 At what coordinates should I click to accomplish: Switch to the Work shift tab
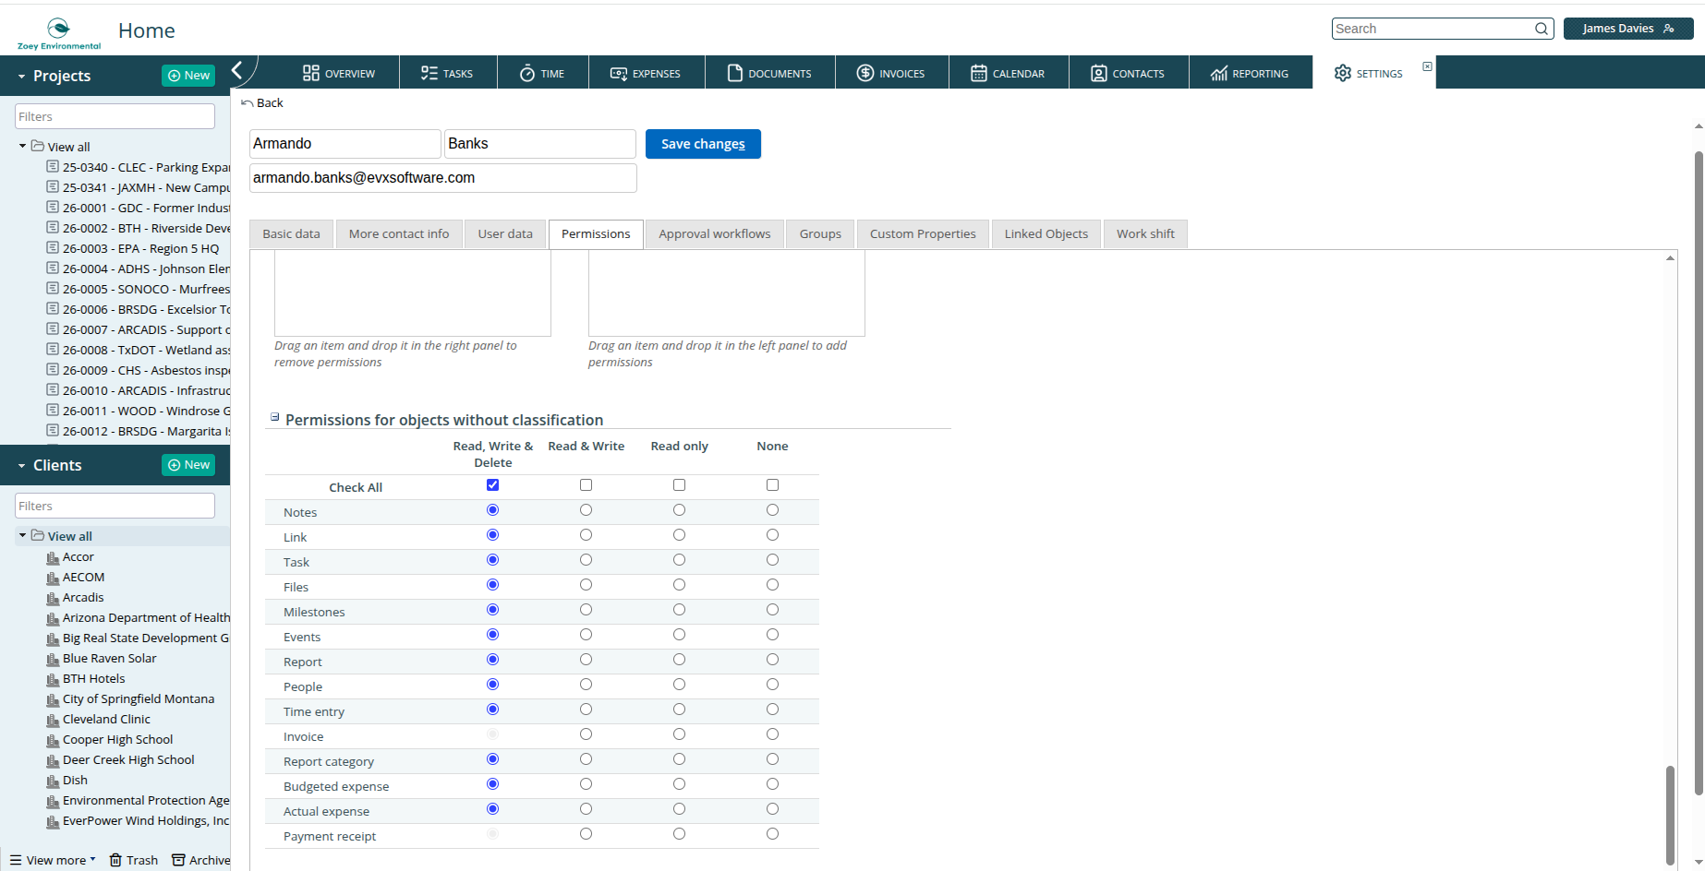1145,234
